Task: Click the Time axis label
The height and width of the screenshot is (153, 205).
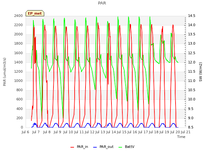Action: pos(181,137)
